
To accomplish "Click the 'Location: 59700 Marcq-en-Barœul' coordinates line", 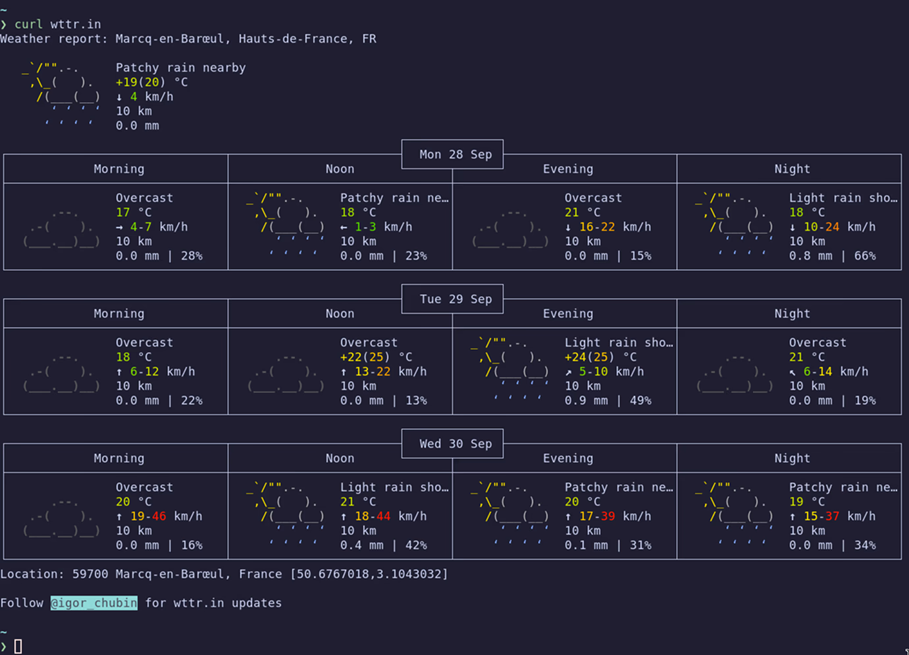I will click(x=224, y=574).
